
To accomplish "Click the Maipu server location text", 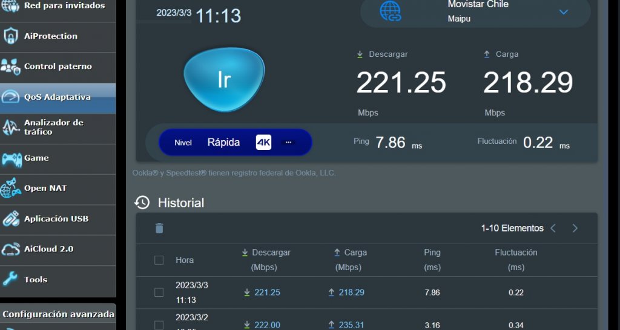I will (x=459, y=19).
